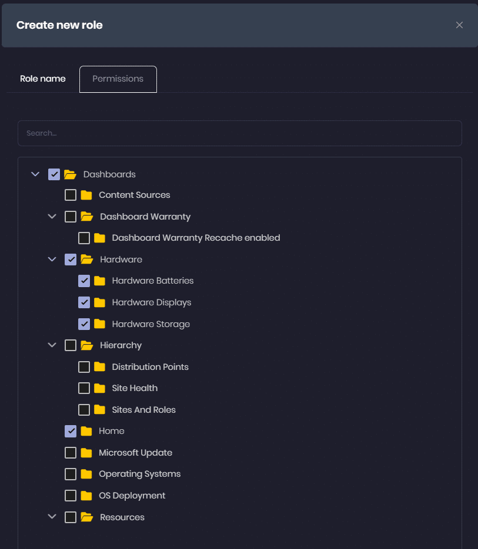Image resolution: width=478 pixels, height=549 pixels.
Task: Switch to the Role name tab
Action: tap(43, 79)
